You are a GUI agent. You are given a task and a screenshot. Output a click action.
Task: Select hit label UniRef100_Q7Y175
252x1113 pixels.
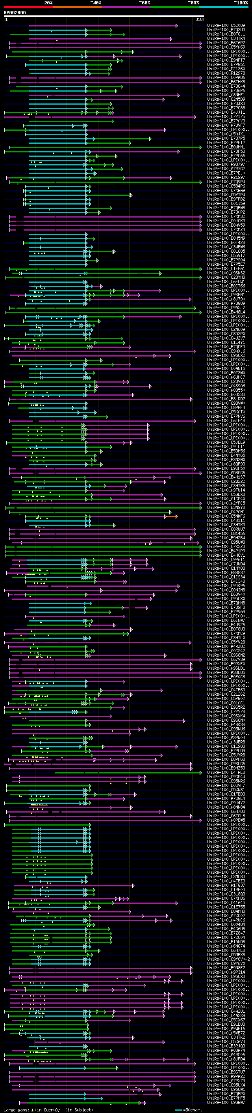[x=226, y=116]
